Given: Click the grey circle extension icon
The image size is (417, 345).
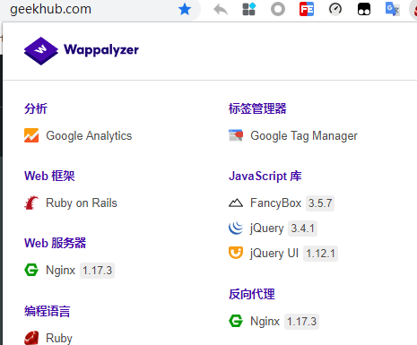Looking at the screenshot, I should pyautogui.click(x=278, y=9).
